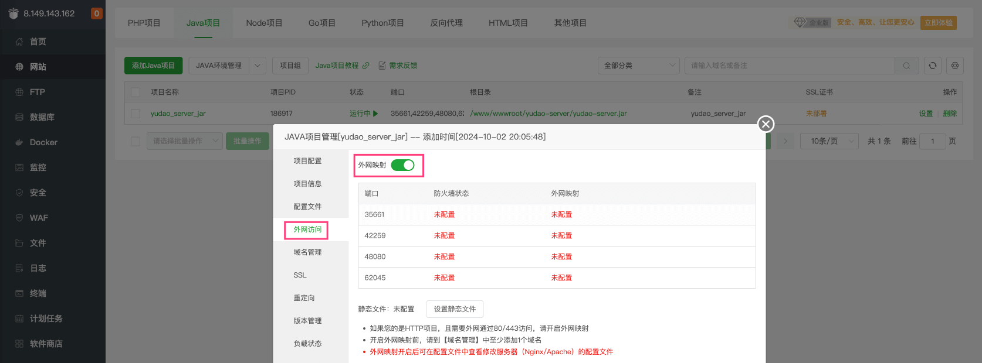Open the WAF shield icon in sidebar
Viewport: 982px width, 363px height.
click(19, 218)
